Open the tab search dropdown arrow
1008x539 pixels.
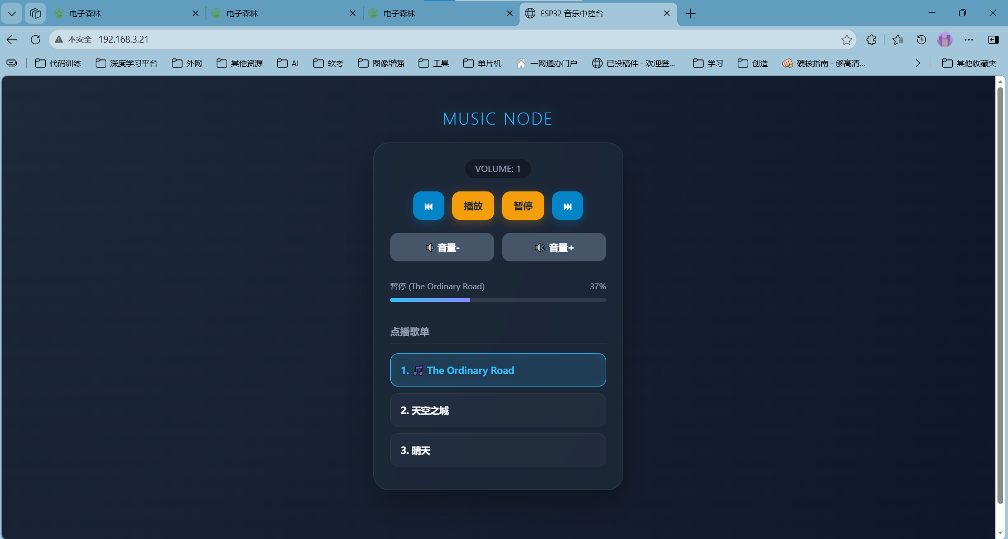pyautogui.click(x=12, y=13)
